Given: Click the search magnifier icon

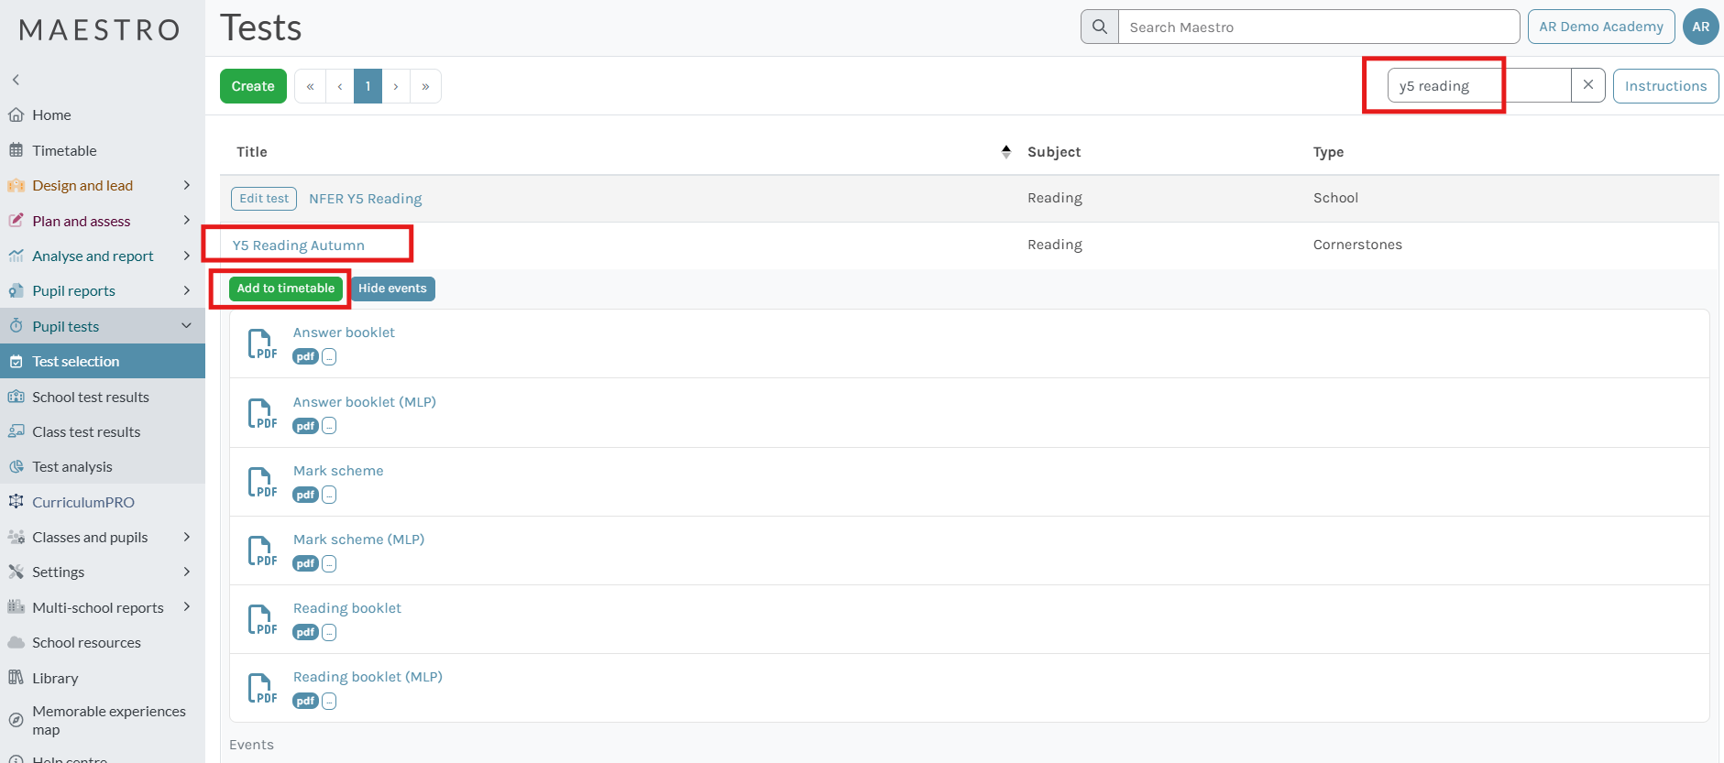Looking at the screenshot, I should (1100, 27).
